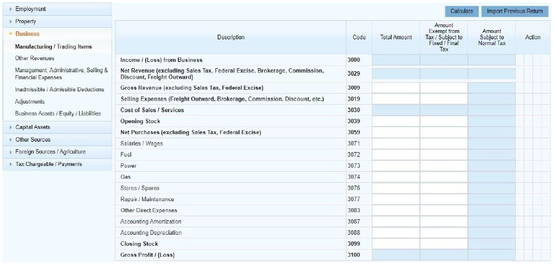Expand Tax Chargeable / Payments section
The height and width of the screenshot is (266, 555).
[57, 164]
